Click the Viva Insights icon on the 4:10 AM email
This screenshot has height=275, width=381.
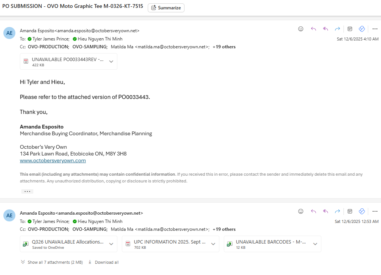click(x=362, y=29)
